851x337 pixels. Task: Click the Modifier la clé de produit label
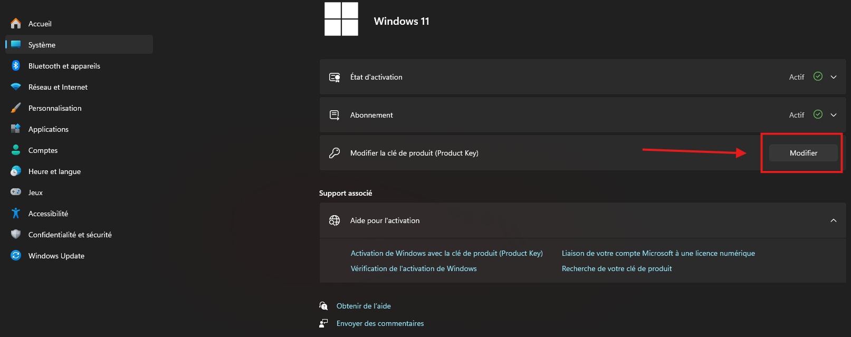click(x=414, y=153)
